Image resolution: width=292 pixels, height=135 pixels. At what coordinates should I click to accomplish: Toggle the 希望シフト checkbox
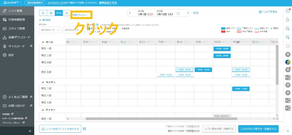(89, 28)
